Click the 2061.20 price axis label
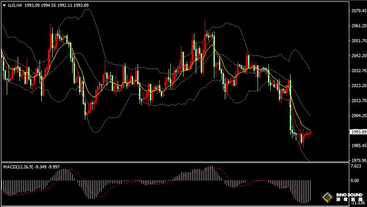367x207 pixels. click(358, 26)
